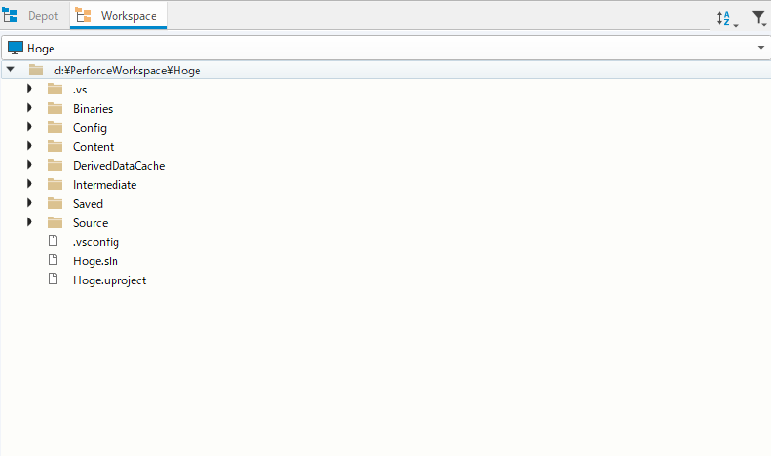Click the DerivedDataCache folder icon

[54, 166]
